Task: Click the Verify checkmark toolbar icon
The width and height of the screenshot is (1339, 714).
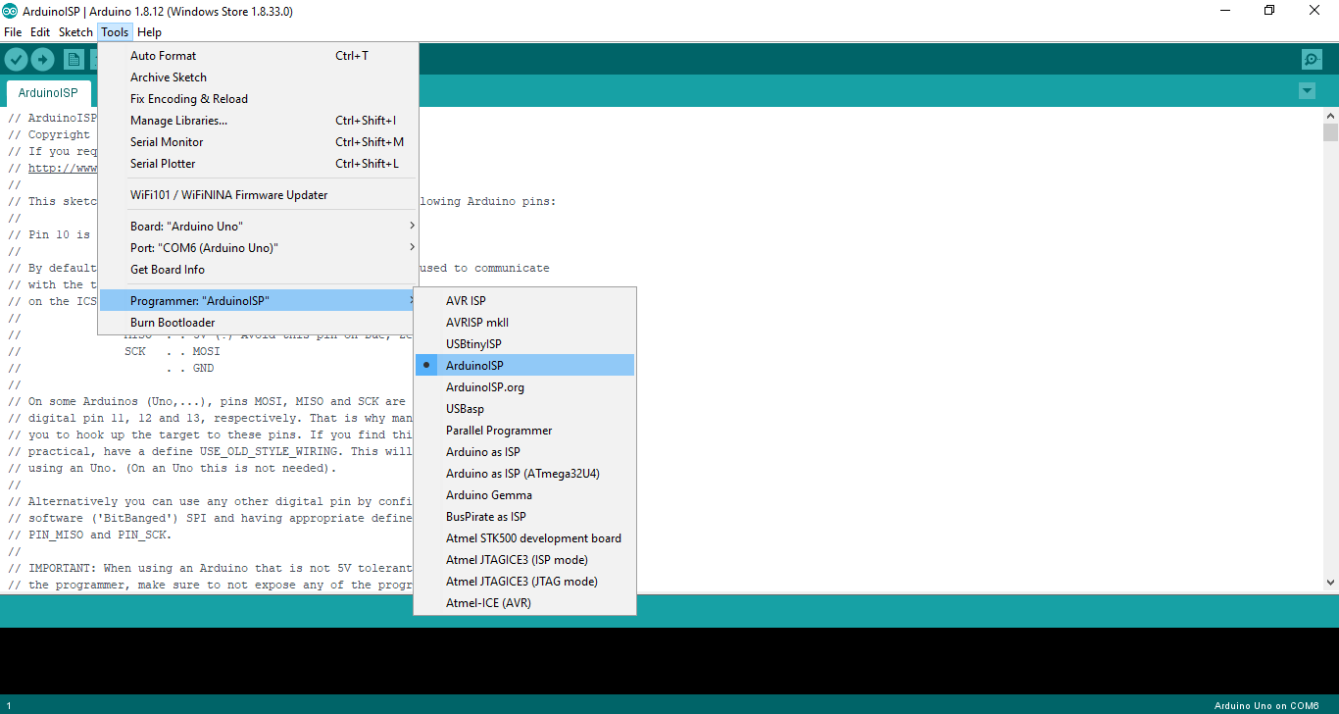Action: click(16, 60)
